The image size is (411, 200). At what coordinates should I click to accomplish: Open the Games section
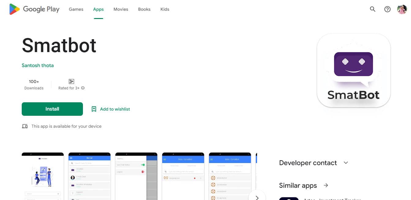[x=76, y=9]
